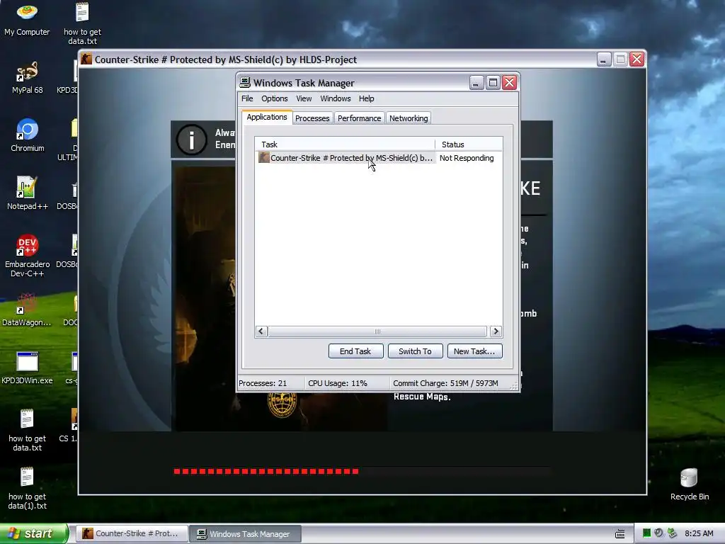Click the End Task button
This screenshot has height=544, width=725.
point(355,351)
